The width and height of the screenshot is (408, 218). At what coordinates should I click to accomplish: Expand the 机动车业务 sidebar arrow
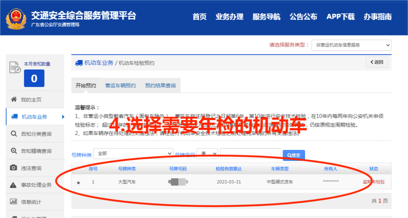point(63,117)
